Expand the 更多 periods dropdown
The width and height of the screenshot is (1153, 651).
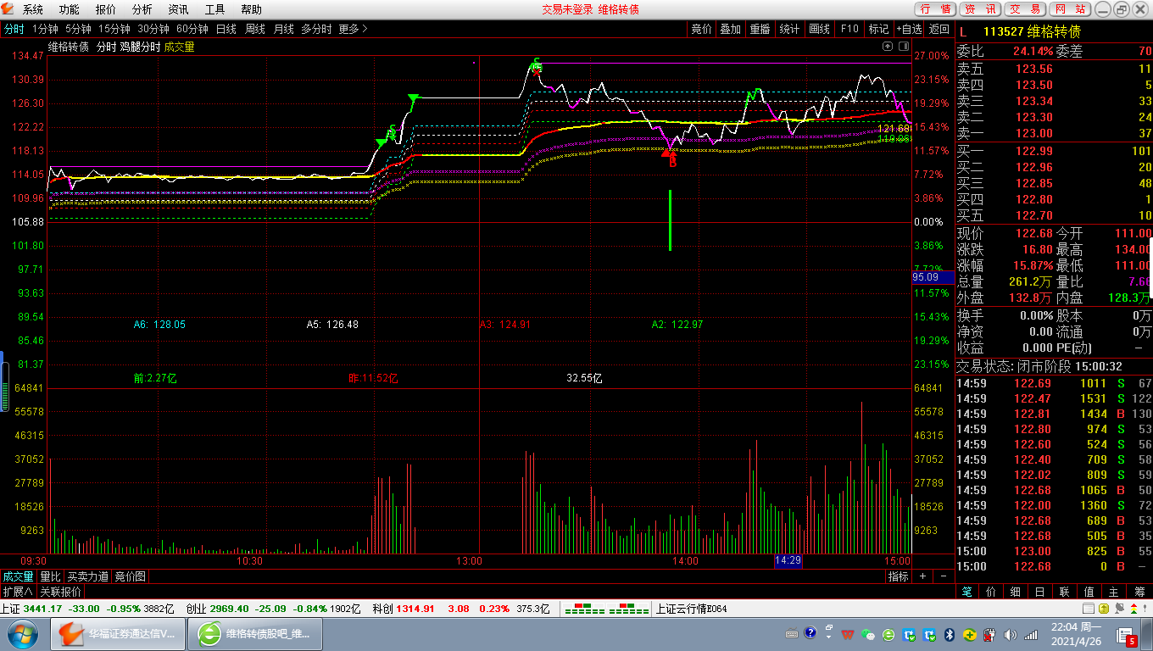pyautogui.click(x=353, y=29)
